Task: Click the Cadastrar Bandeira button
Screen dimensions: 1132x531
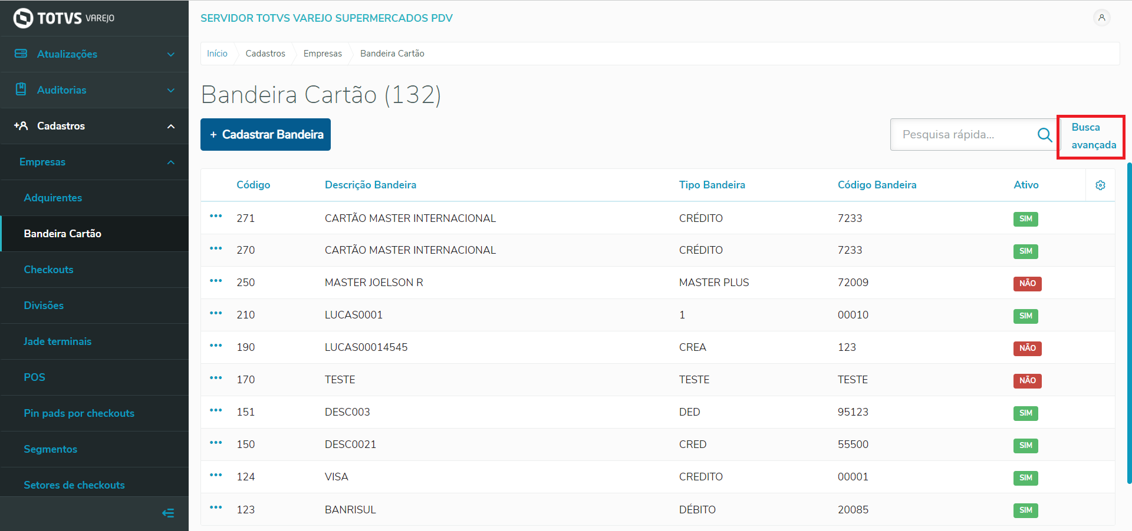Action: [x=265, y=135]
